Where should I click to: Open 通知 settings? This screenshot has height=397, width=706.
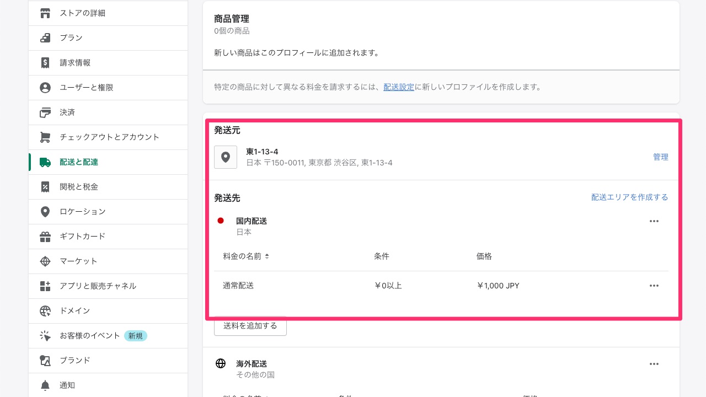coord(108,385)
